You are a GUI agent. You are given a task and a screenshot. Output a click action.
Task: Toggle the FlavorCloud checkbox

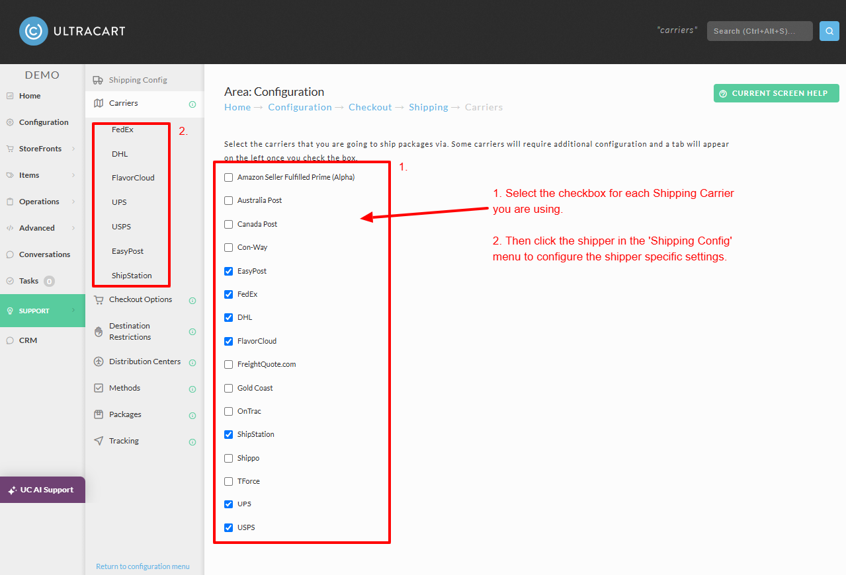[x=229, y=341]
